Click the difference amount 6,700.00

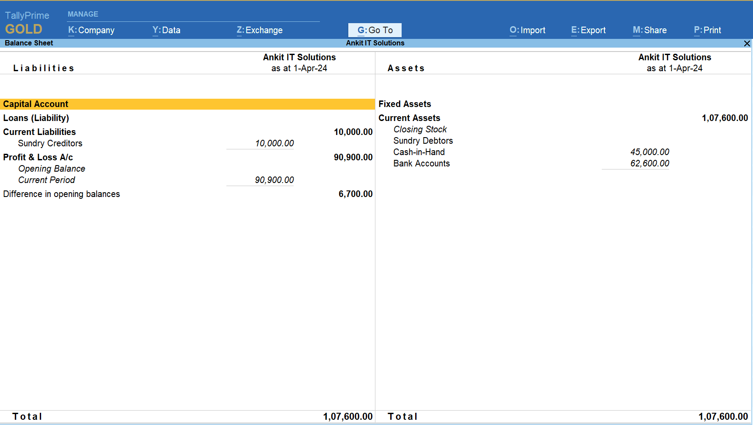355,194
